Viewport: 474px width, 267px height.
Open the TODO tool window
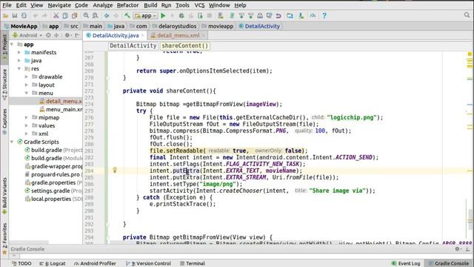pos(21,263)
